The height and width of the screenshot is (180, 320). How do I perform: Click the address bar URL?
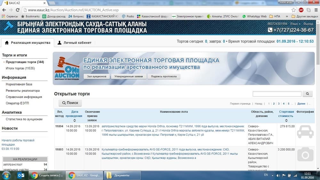pos(73,10)
